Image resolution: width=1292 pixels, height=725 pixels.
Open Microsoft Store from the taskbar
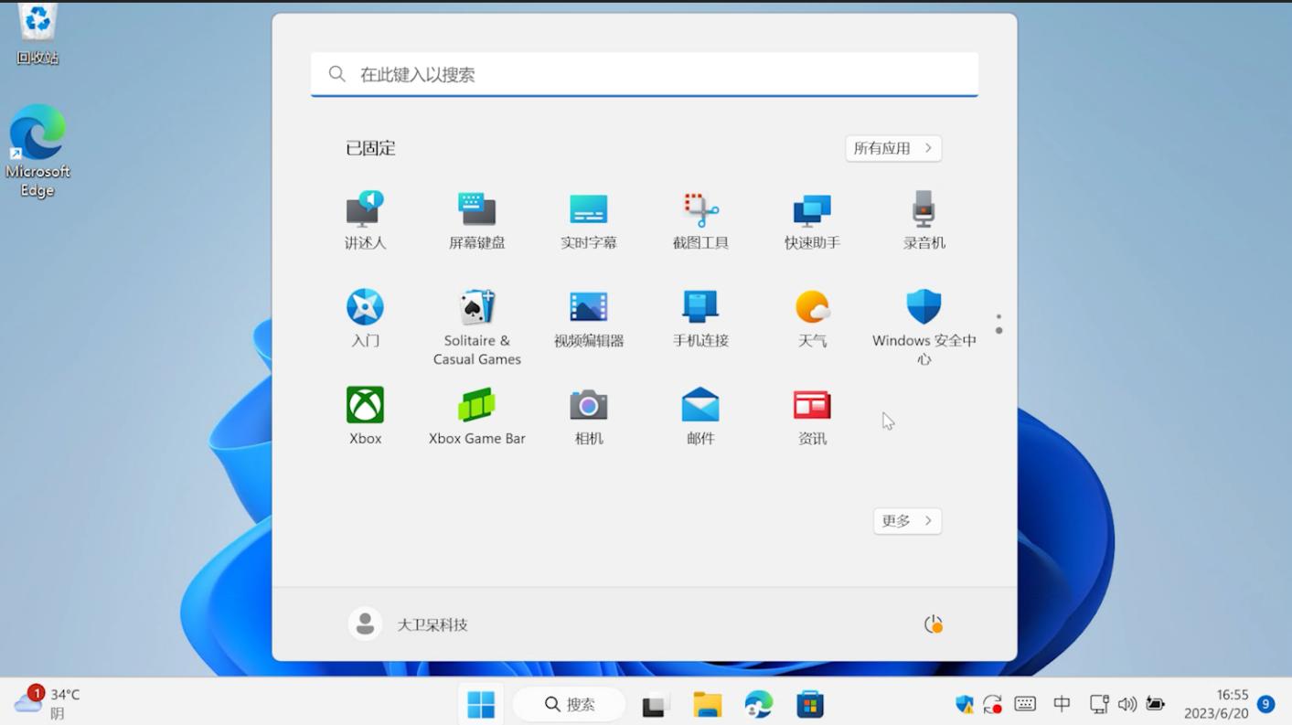[x=809, y=703]
